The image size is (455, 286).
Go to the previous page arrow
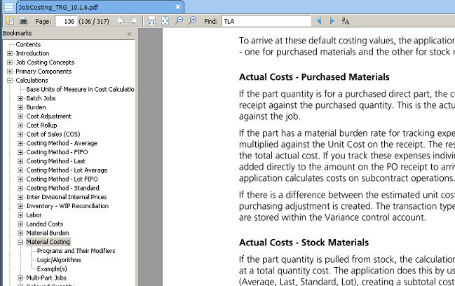point(121,21)
